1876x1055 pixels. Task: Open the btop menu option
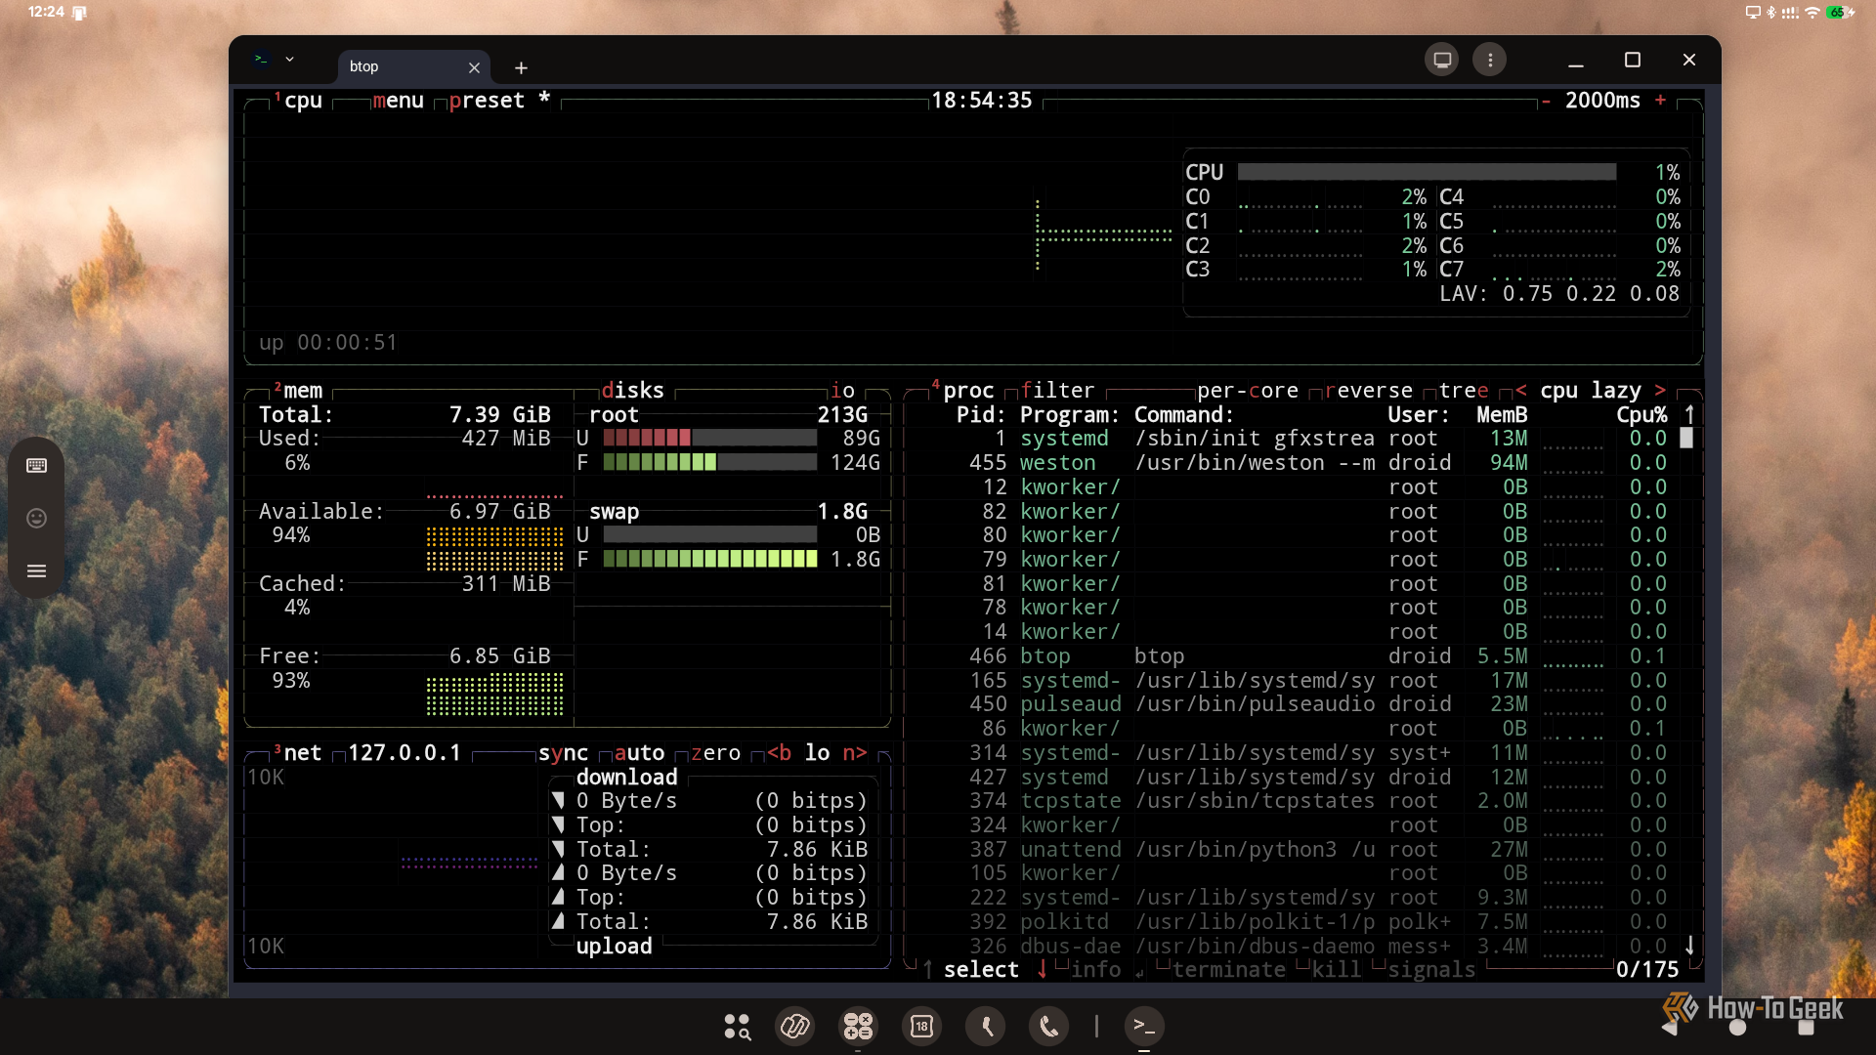398,101
